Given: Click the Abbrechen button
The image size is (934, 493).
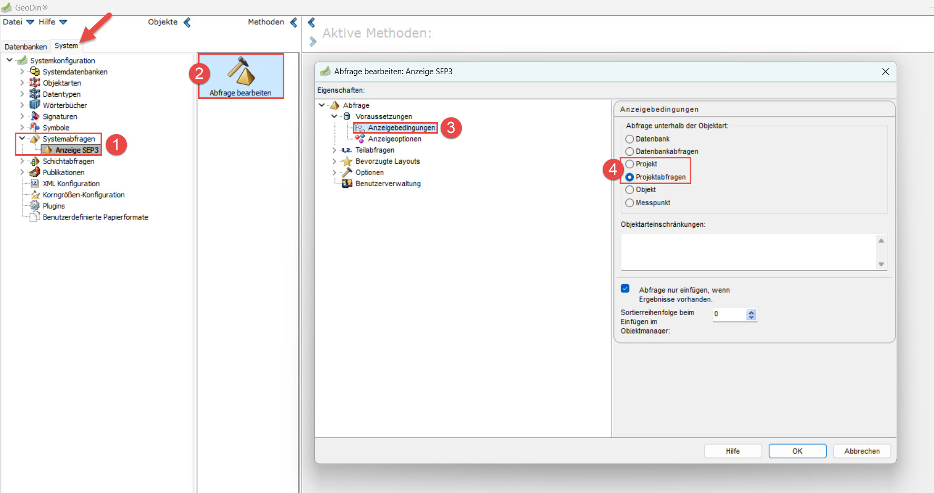Looking at the screenshot, I should tap(862, 451).
